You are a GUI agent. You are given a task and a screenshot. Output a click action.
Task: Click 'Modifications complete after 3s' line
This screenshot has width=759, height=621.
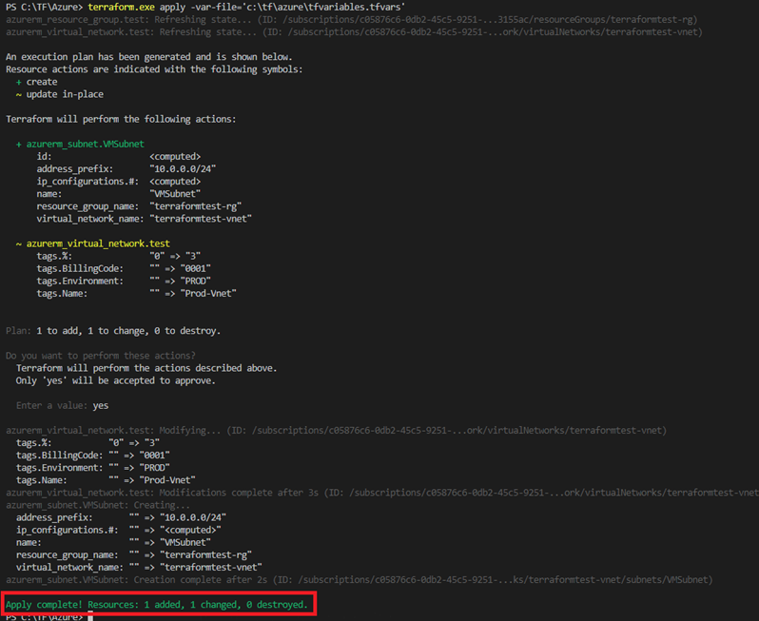pyautogui.click(x=382, y=493)
